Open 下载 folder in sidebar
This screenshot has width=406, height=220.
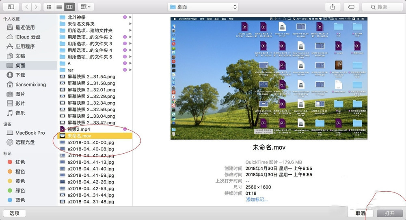(x=20, y=75)
